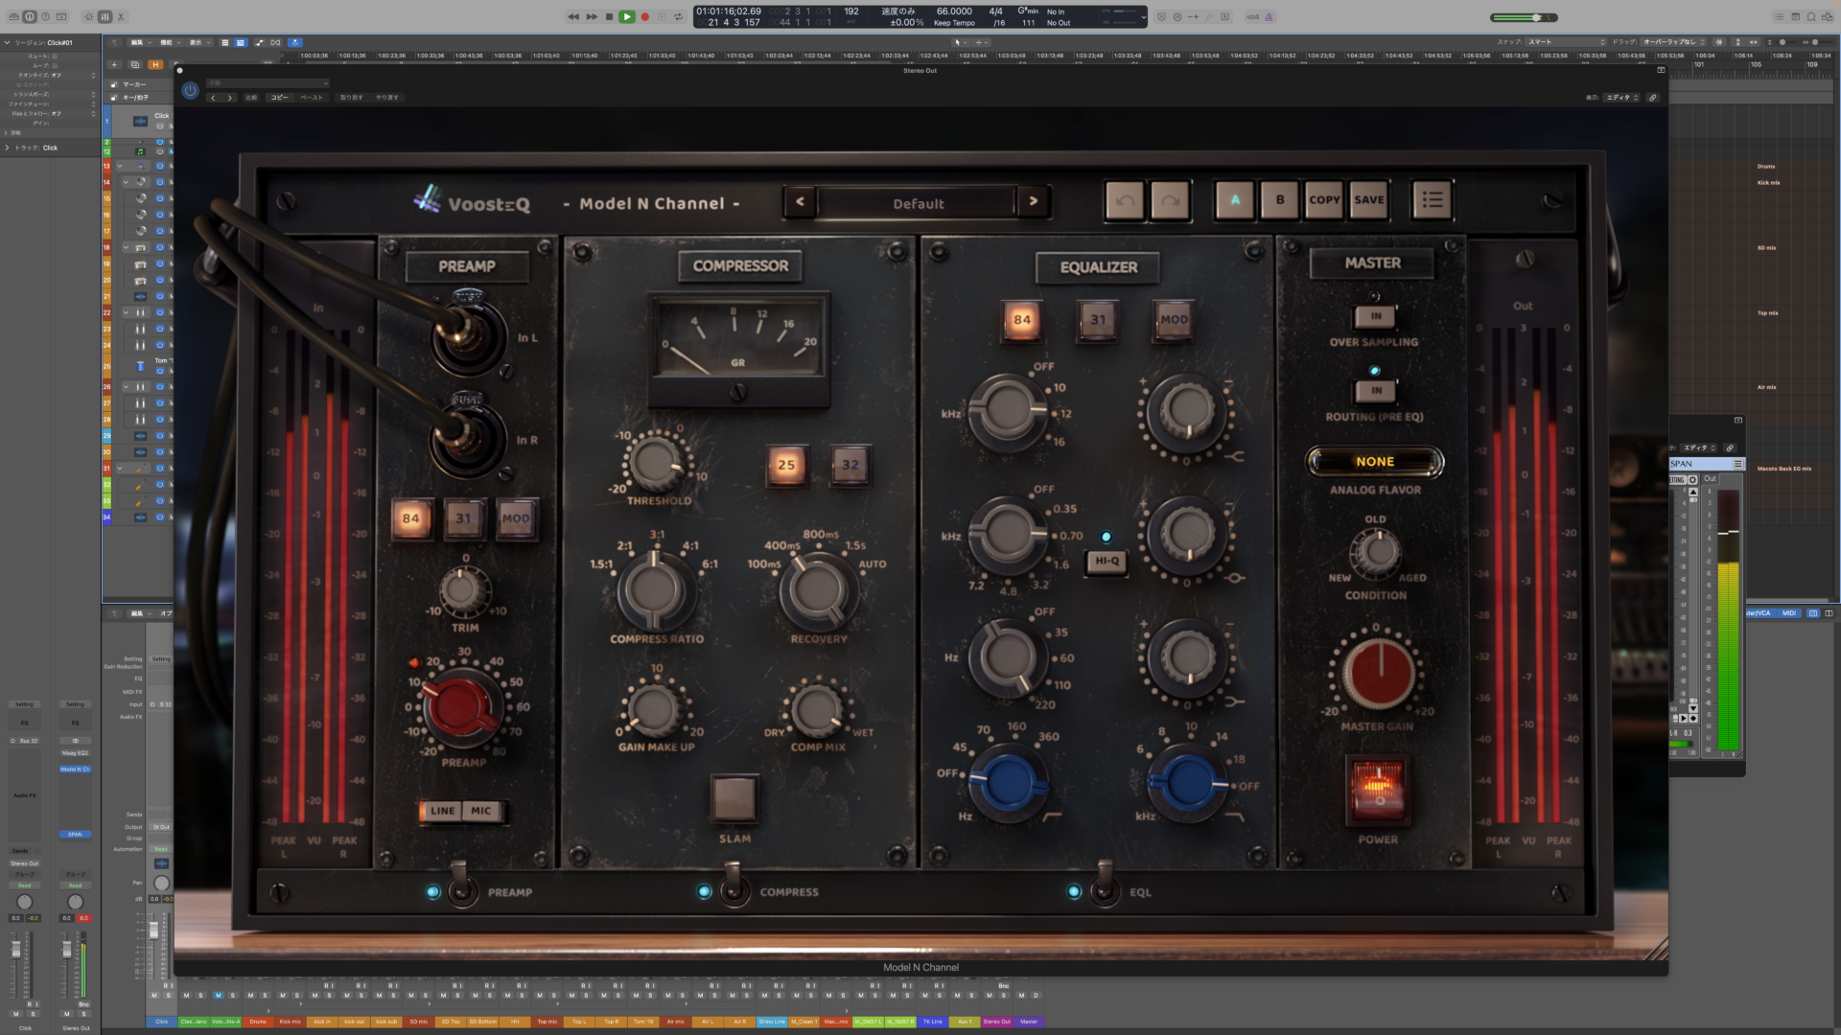
Task: Click the Logic transport Play button
Action: pyautogui.click(x=627, y=16)
